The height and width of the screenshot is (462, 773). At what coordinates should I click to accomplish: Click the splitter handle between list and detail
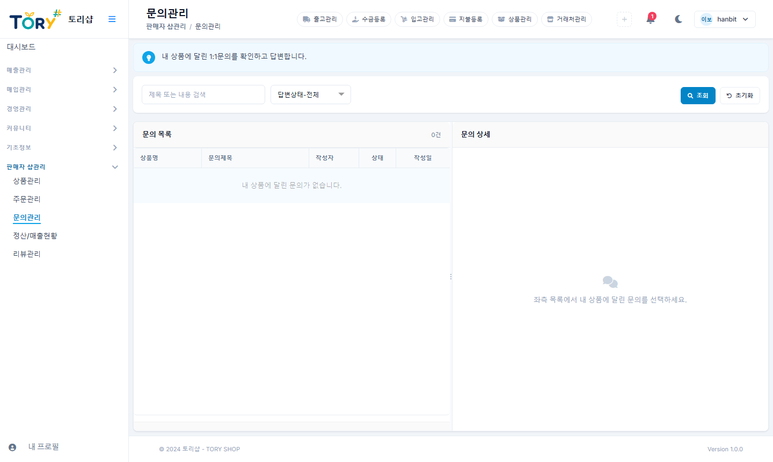coord(451,277)
